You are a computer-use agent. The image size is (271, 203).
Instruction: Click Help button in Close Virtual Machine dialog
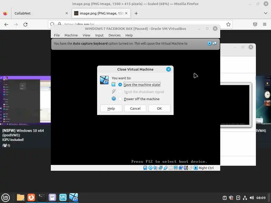[x=111, y=108]
